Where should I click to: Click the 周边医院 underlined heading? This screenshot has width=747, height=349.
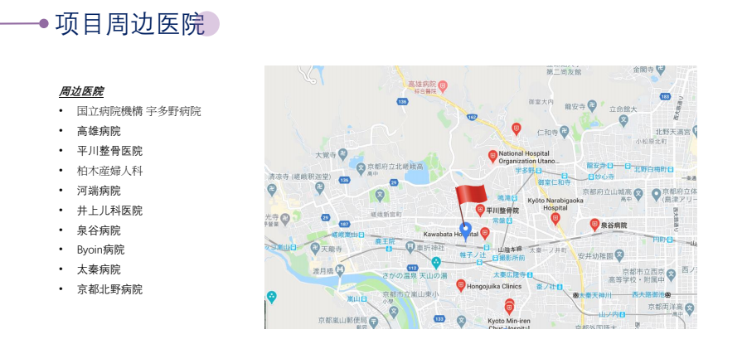pos(81,91)
